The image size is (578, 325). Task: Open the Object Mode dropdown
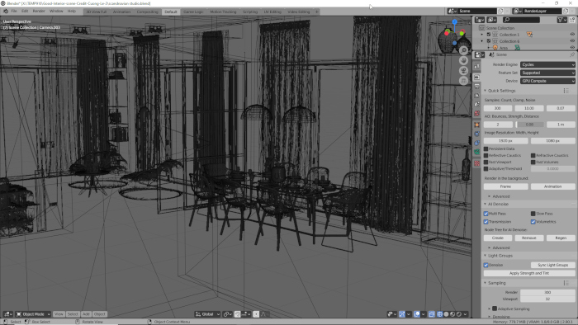pyautogui.click(x=33, y=314)
